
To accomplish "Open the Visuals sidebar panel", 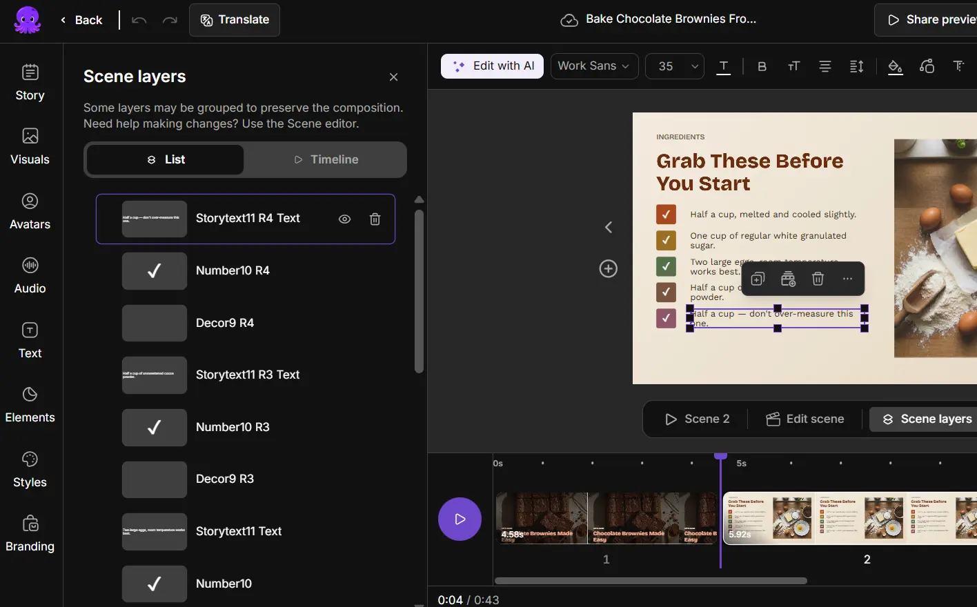I will 30,147.
